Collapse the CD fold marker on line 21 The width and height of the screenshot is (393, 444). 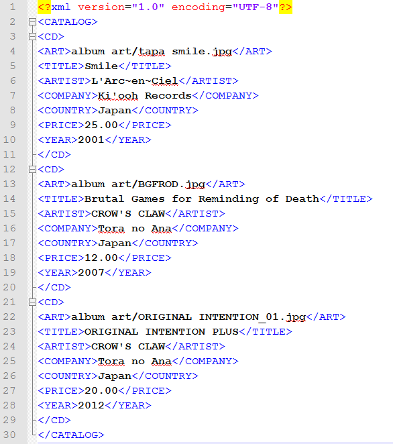(x=33, y=302)
